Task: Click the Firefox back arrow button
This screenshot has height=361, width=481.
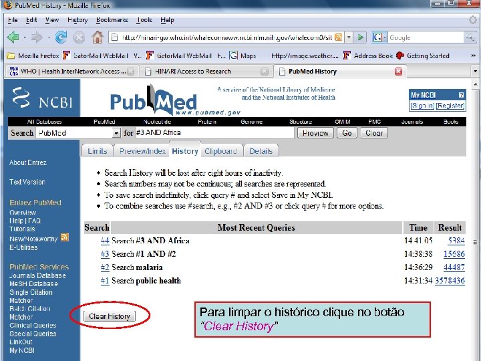Action: click(x=13, y=37)
